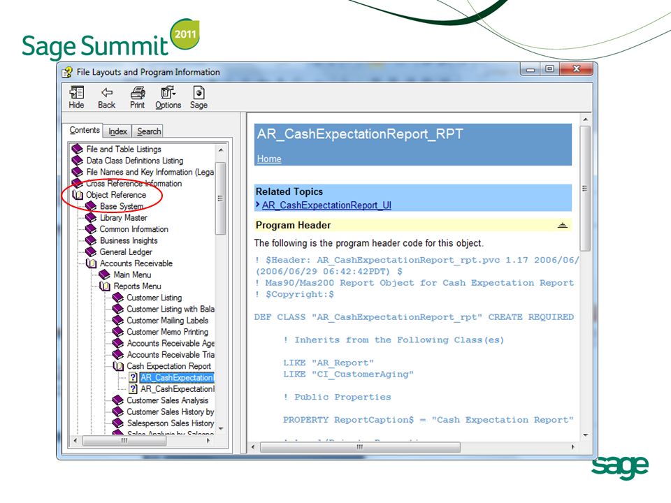
Task: Click the help window title bar icon
Action: (67, 72)
